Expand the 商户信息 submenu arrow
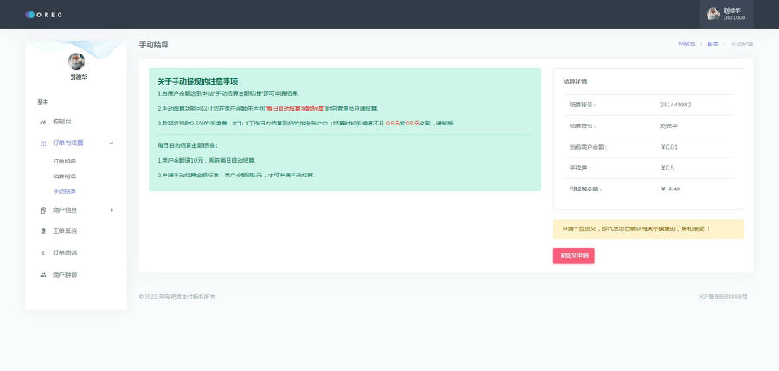 pos(112,211)
